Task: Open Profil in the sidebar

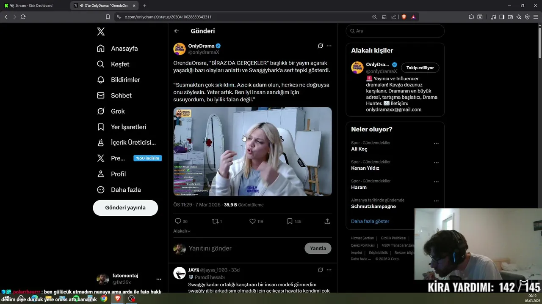Action: [111, 174]
